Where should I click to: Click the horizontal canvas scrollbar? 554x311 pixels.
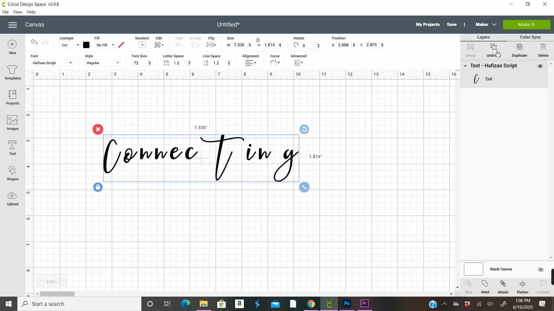tap(57, 294)
